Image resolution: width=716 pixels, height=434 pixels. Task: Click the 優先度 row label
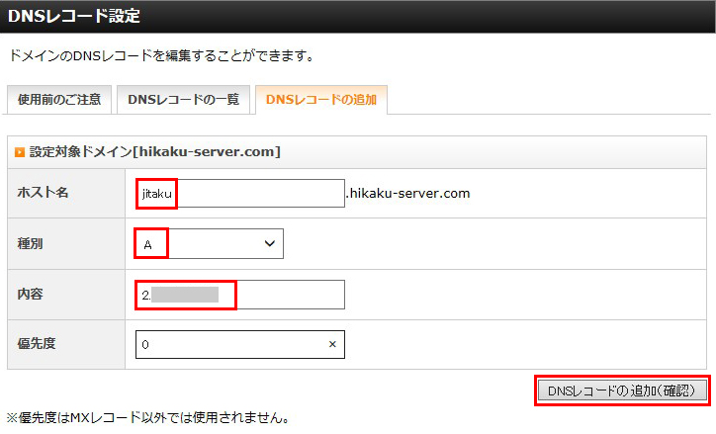click(37, 345)
